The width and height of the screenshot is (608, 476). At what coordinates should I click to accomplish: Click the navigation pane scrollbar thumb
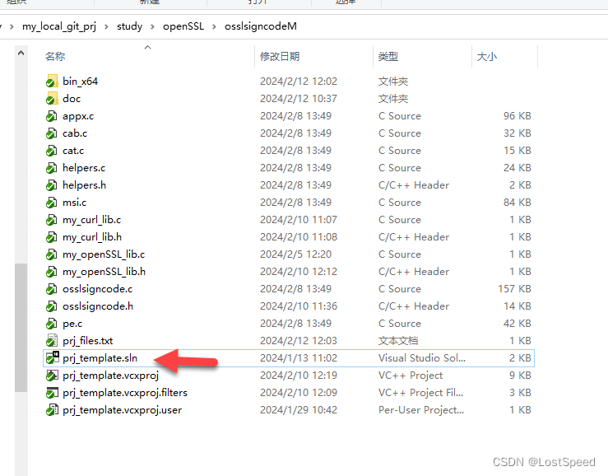tap(21, 327)
